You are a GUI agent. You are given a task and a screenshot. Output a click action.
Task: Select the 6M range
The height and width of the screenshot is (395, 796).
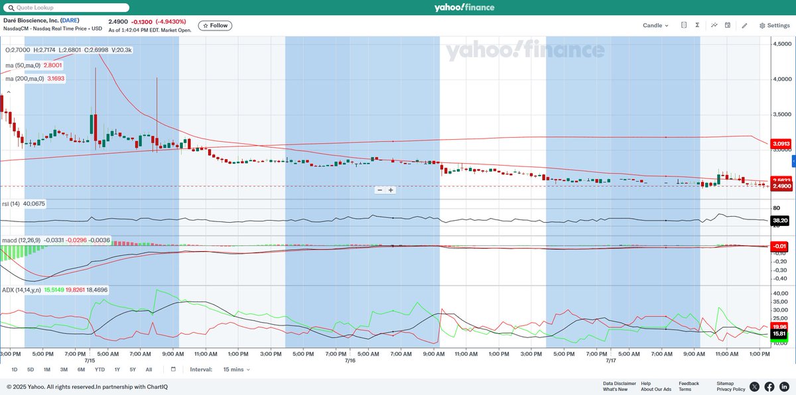(x=81, y=369)
